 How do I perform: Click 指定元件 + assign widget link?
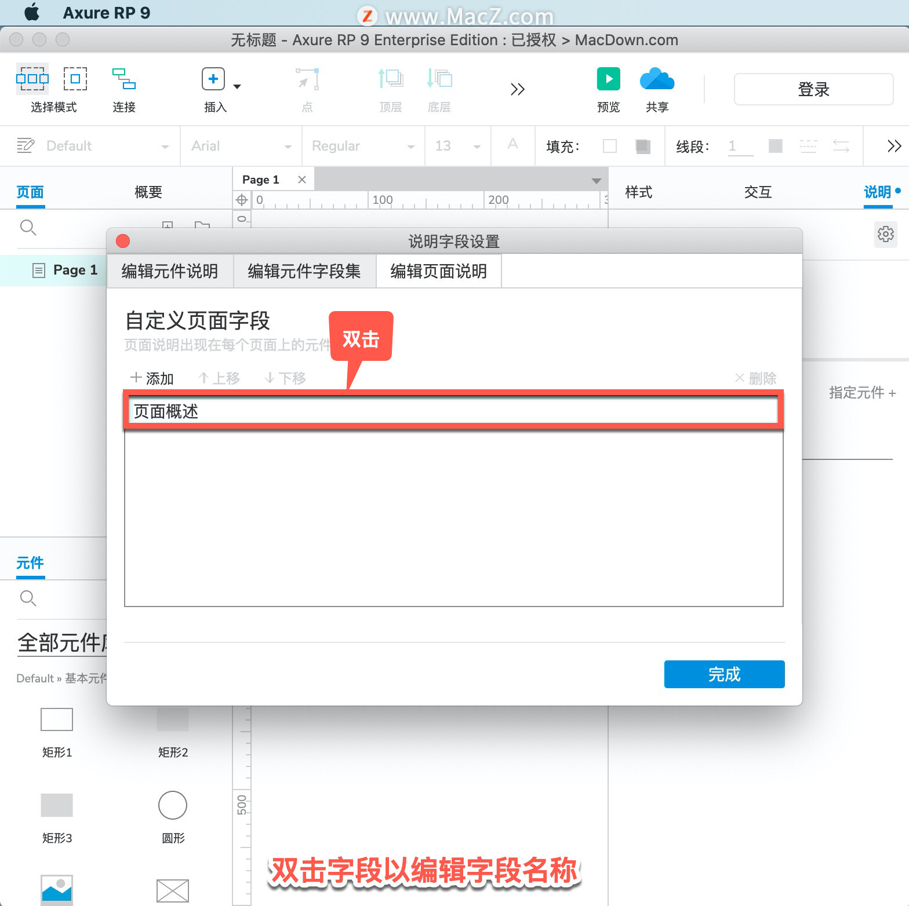863,393
